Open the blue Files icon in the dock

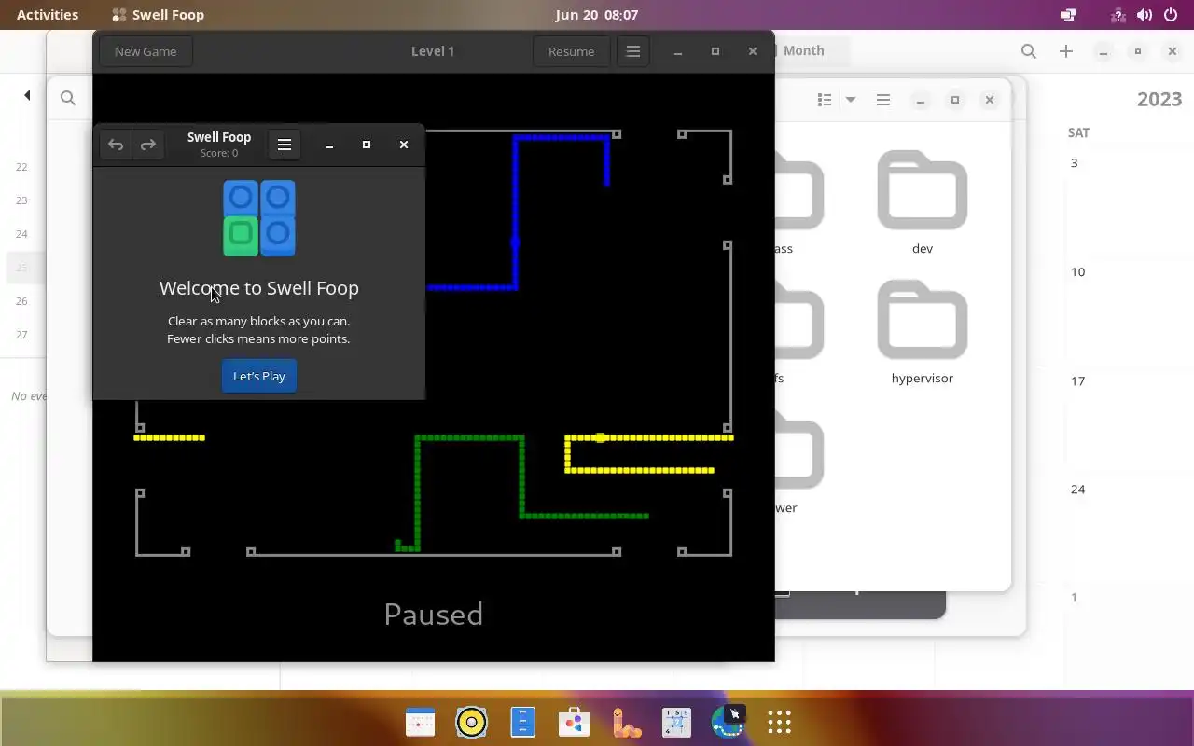click(523, 723)
